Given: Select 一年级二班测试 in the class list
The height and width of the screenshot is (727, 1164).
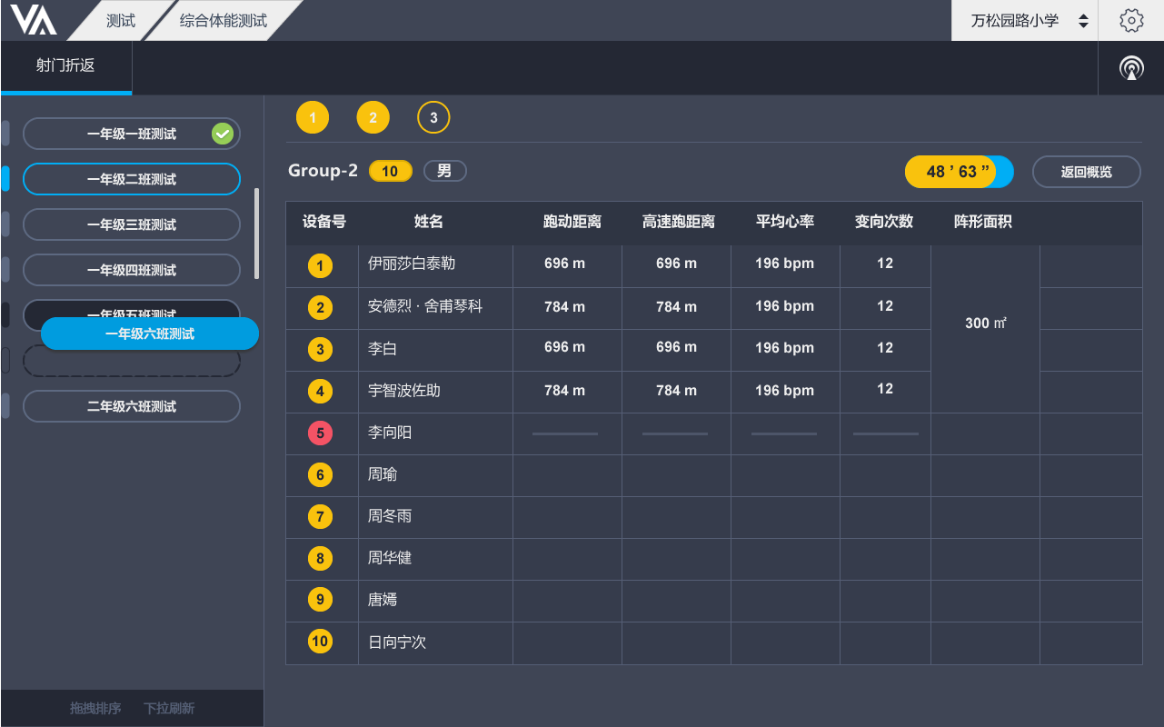Looking at the screenshot, I should 132,179.
